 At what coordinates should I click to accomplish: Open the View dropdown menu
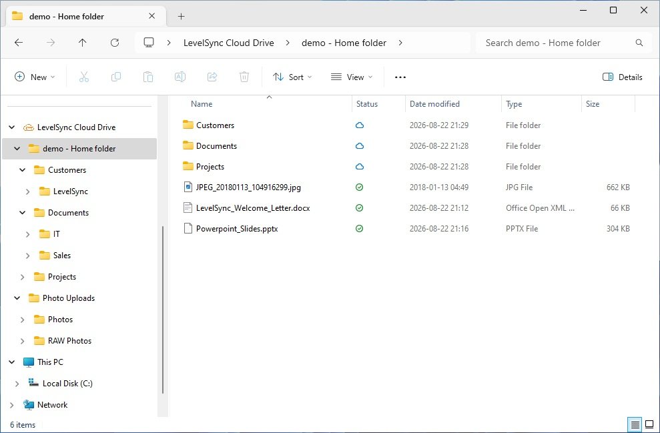tap(352, 77)
